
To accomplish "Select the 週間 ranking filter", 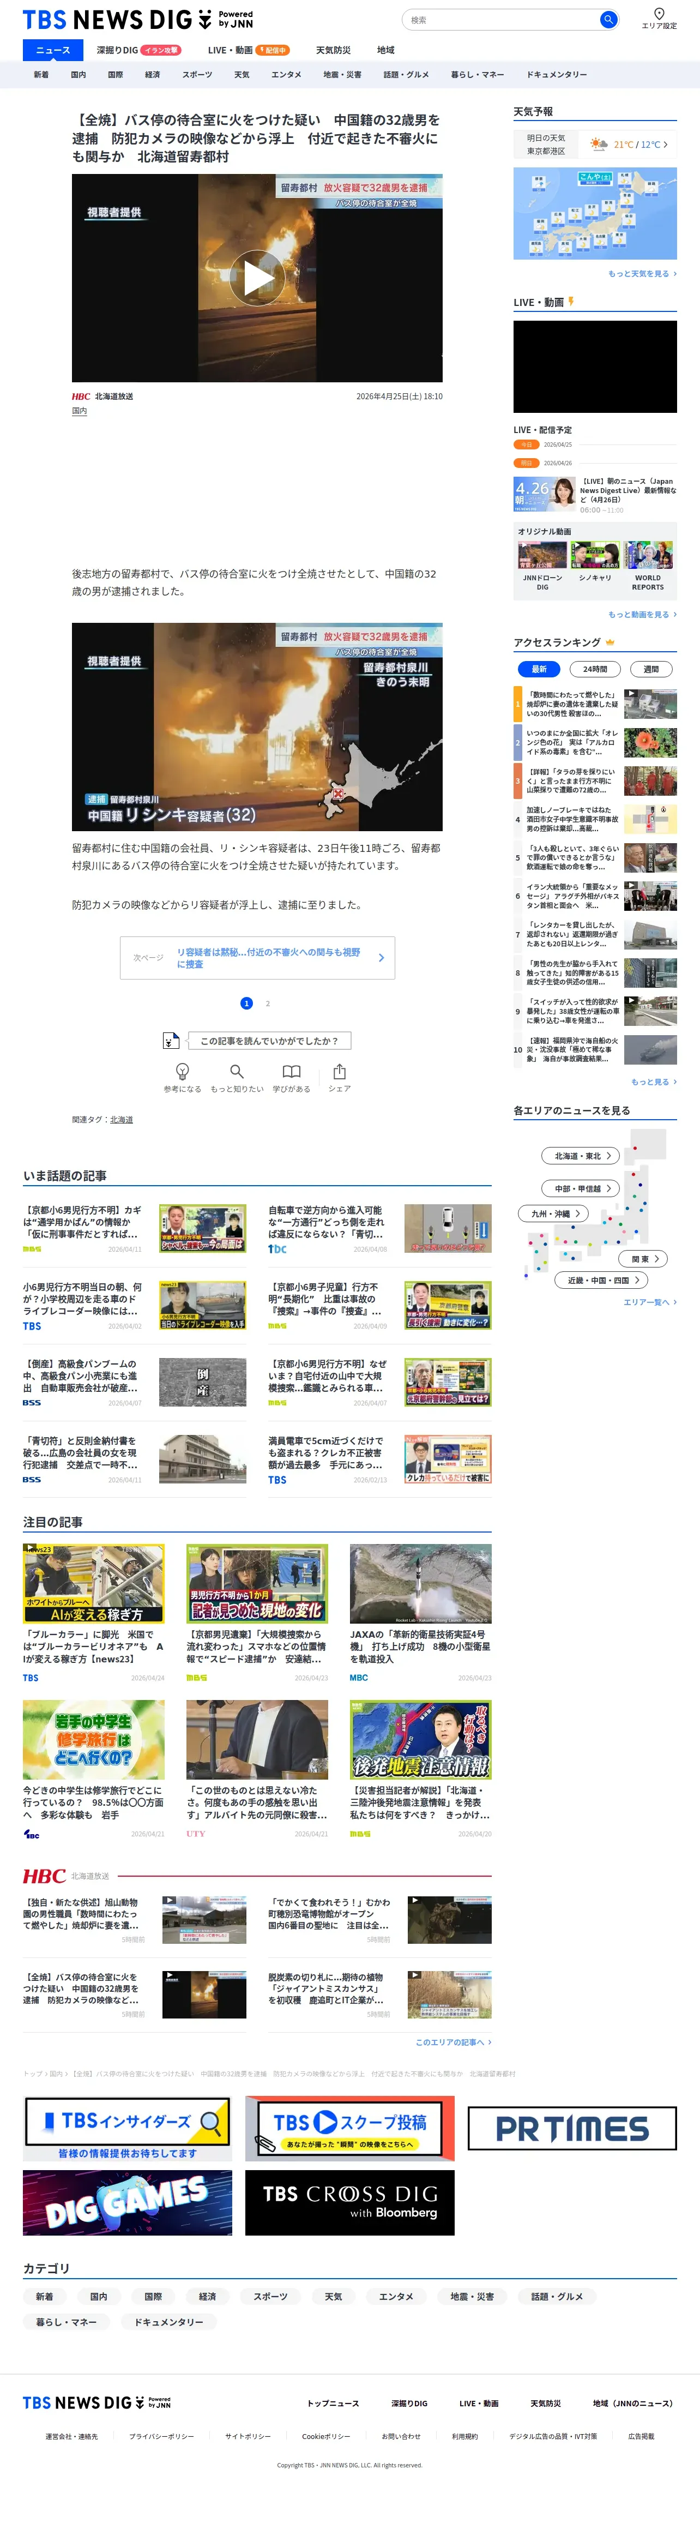I will coord(651,669).
